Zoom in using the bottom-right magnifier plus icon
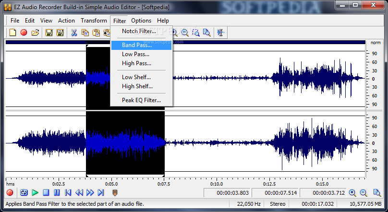388x212 pixels. [x=352, y=193]
